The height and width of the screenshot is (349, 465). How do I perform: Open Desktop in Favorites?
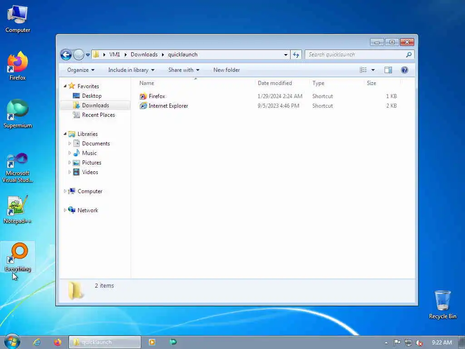[92, 96]
